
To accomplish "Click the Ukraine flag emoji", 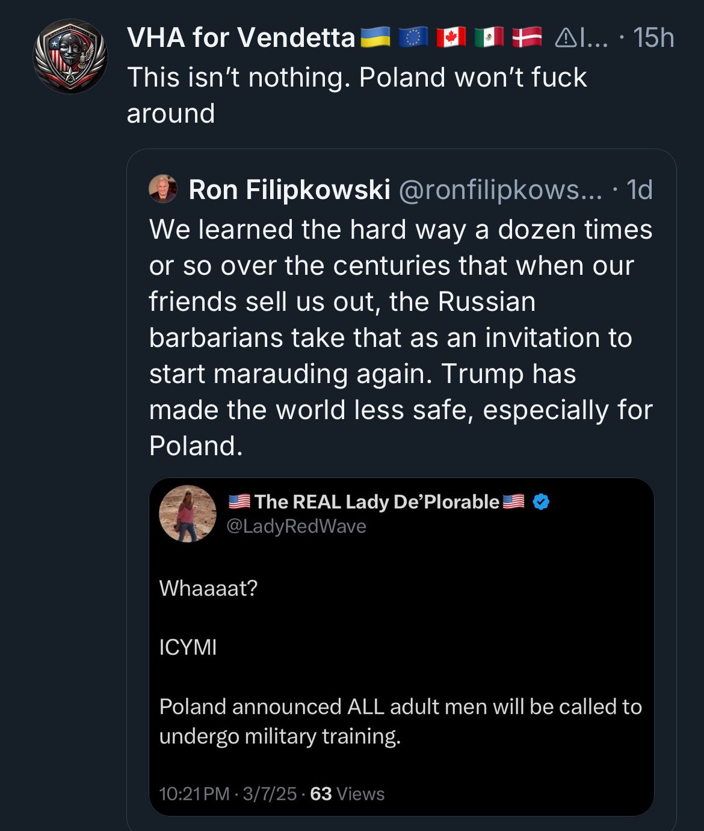I will pyautogui.click(x=375, y=38).
